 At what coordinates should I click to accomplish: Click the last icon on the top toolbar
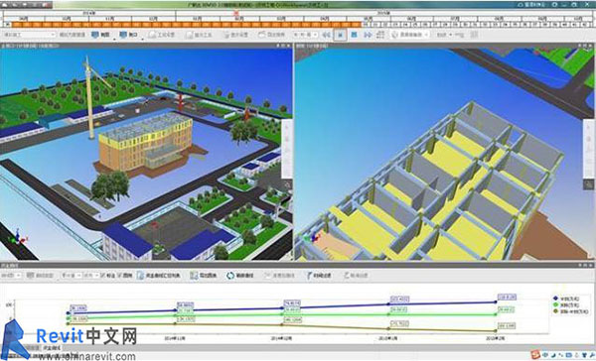474,35
